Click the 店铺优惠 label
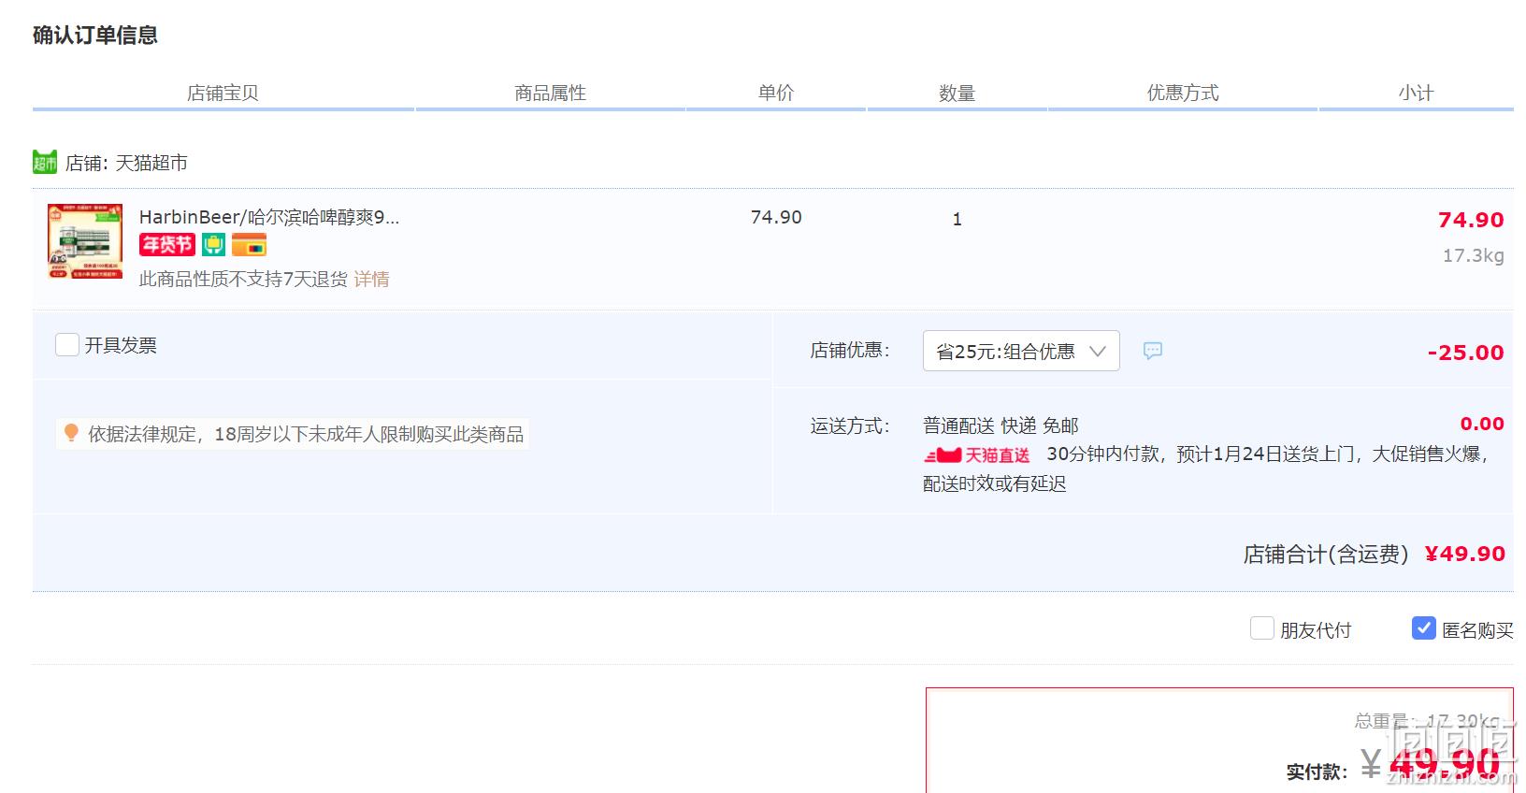Image resolution: width=1526 pixels, height=793 pixels. [x=850, y=350]
